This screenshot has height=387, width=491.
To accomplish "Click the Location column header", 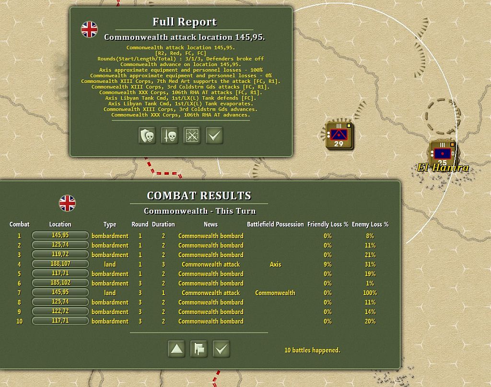I will [x=60, y=224].
